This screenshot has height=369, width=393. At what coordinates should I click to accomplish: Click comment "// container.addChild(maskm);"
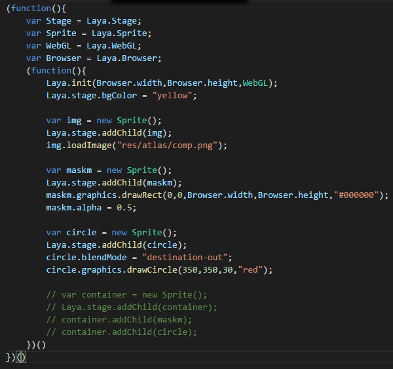tap(119, 320)
